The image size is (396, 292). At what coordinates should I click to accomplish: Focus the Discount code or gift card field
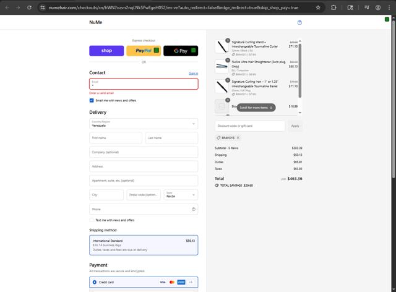pos(250,126)
